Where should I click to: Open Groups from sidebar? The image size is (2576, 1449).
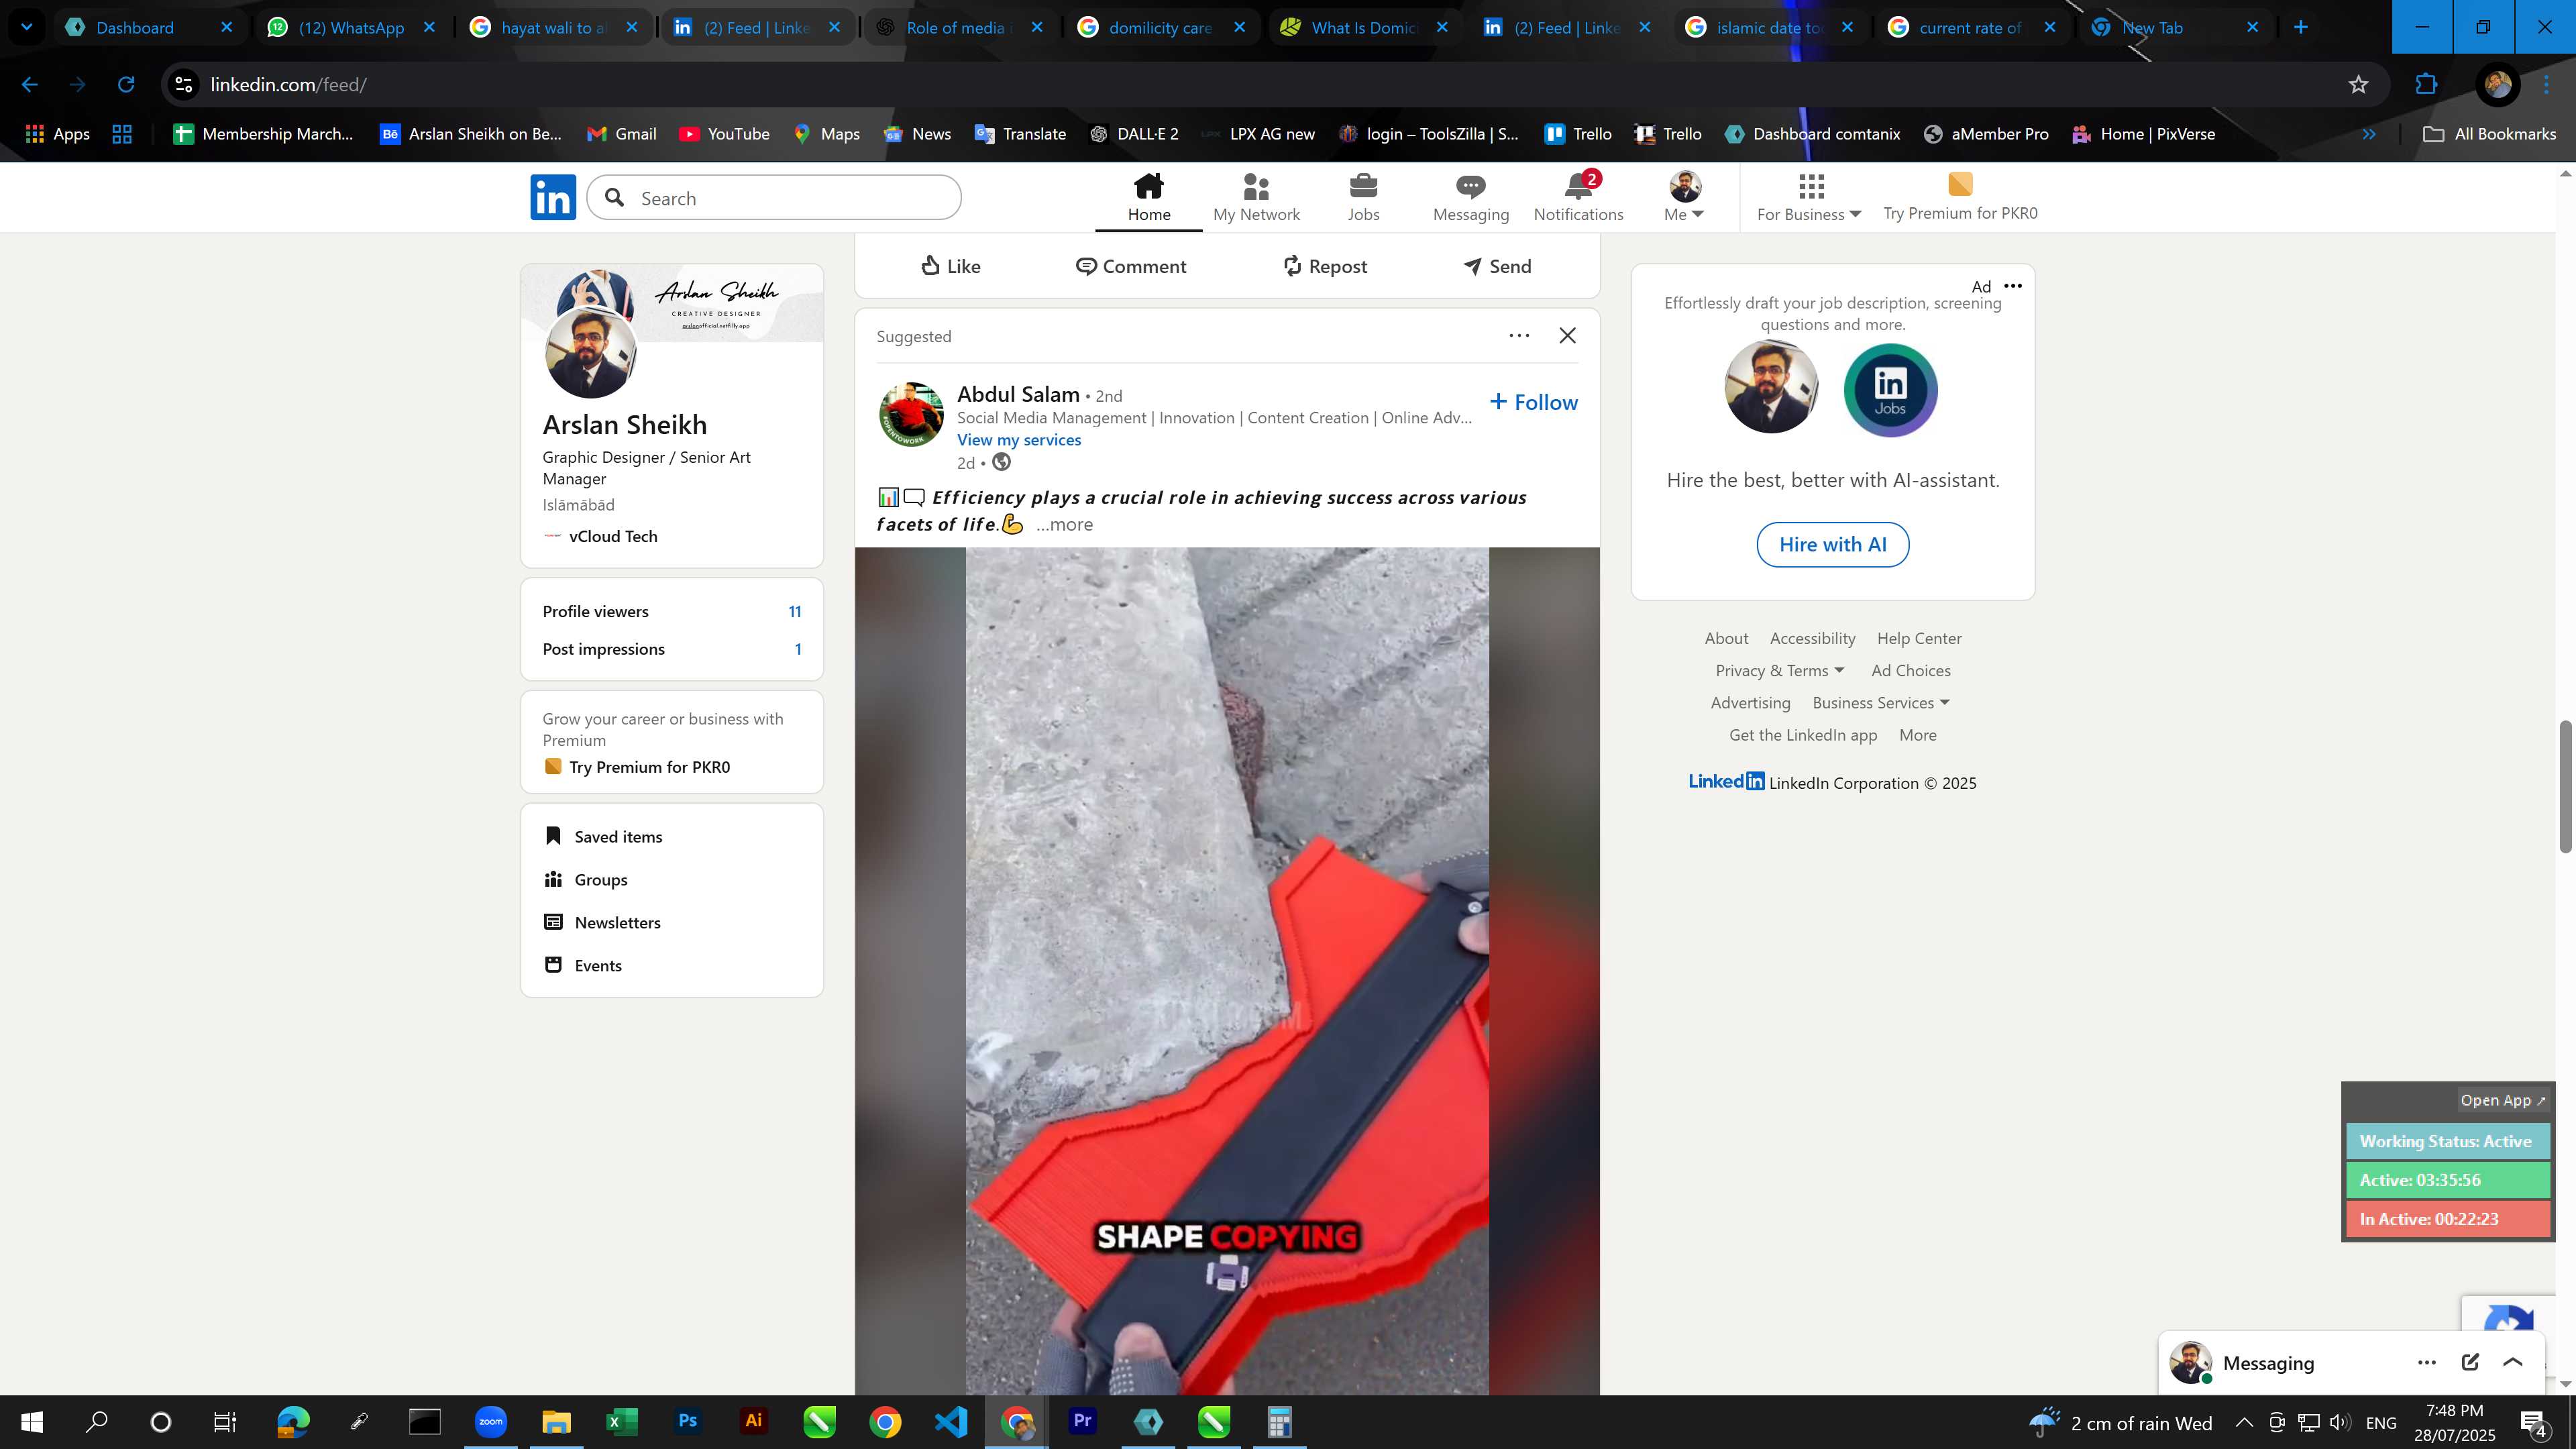coord(586,879)
